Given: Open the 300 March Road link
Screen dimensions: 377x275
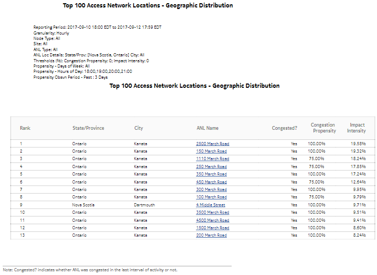Looking at the screenshot, I should click(x=211, y=189).
